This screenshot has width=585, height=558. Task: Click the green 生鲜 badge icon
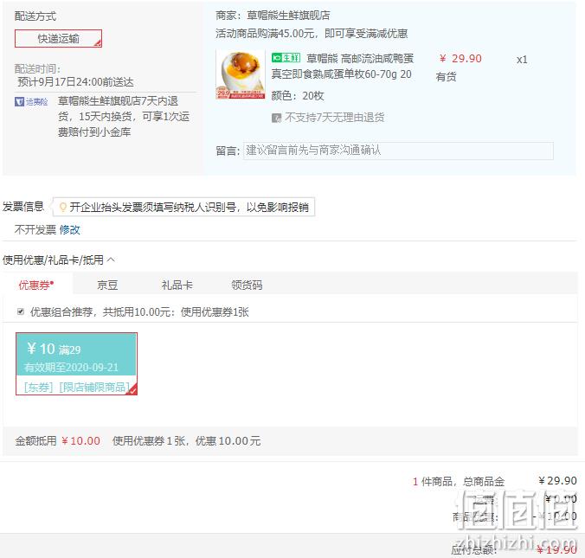pos(286,58)
